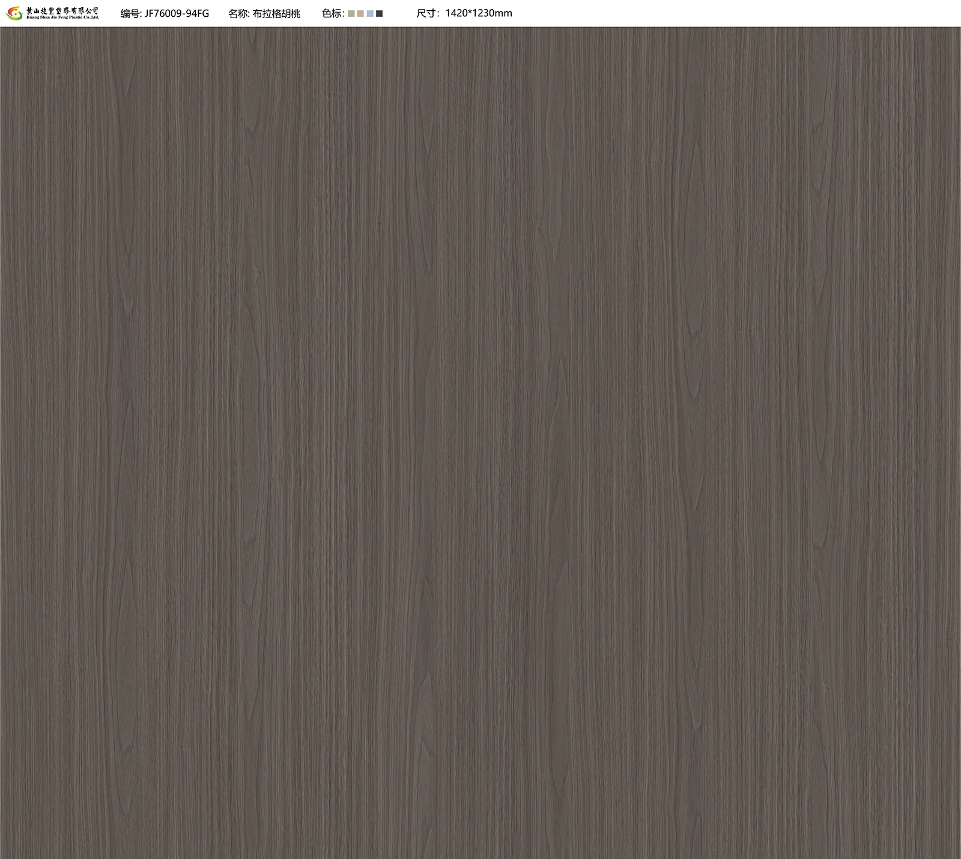Pick the light blue color swatch
This screenshot has width=961, height=859.
[370, 13]
